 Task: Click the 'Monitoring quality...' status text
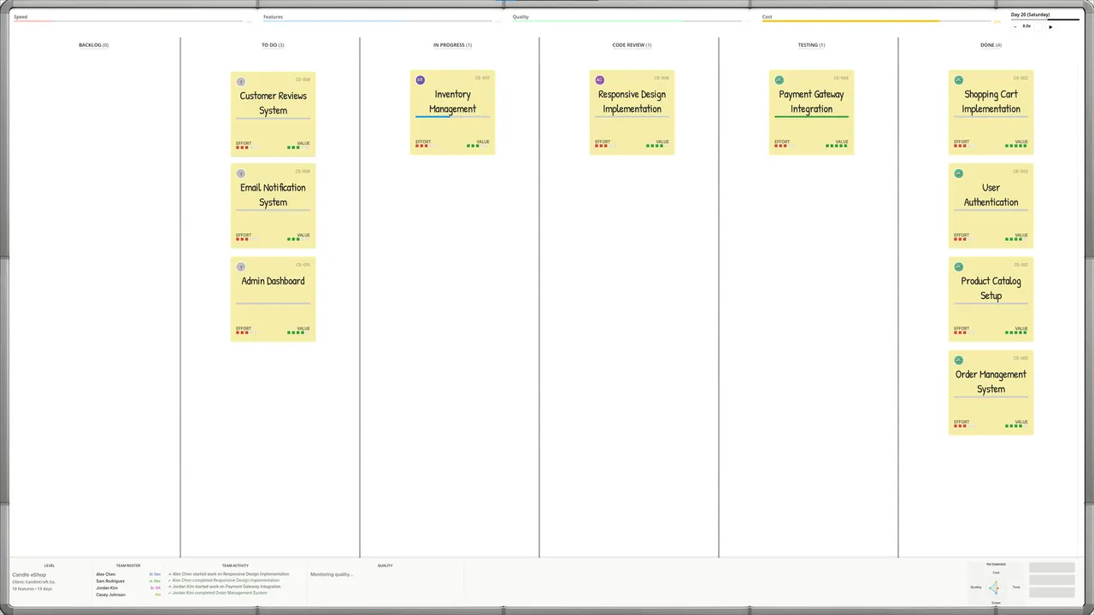coord(332,575)
